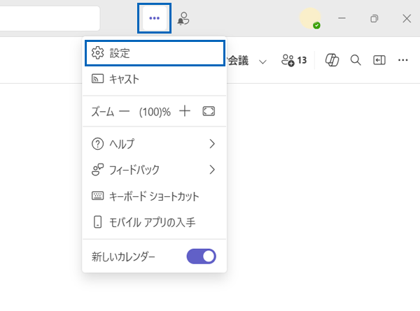Image resolution: width=420 pixels, height=311 pixels.
Task: Restore down the Teams window
Action: coord(374,18)
